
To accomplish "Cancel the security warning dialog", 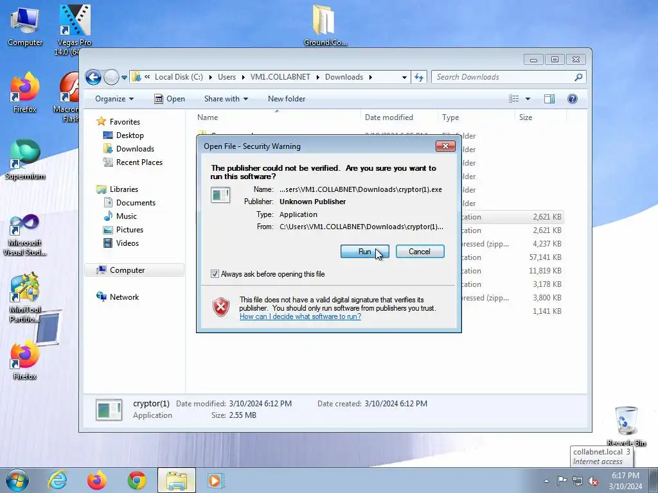I will coord(420,252).
